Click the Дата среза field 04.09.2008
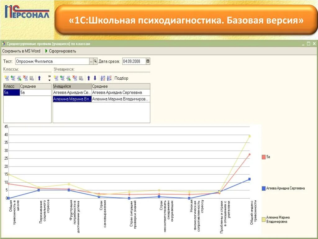318x239 pixels. 134,61
